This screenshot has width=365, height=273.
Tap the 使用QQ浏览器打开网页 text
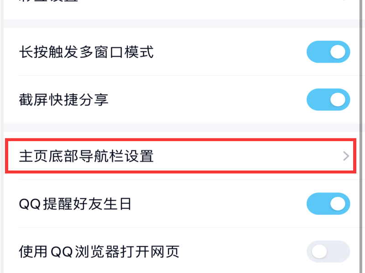click(x=99, y=252)
